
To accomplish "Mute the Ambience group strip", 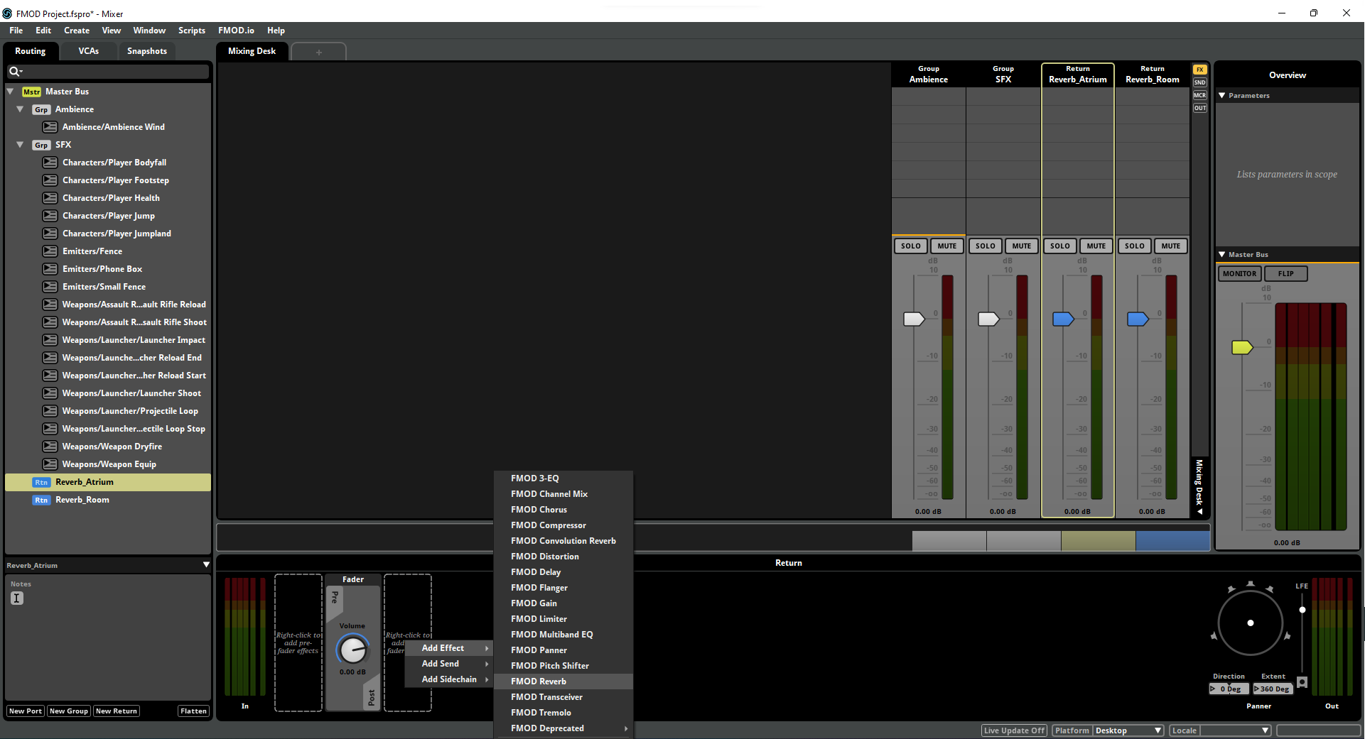I will (x=947, y=246).
